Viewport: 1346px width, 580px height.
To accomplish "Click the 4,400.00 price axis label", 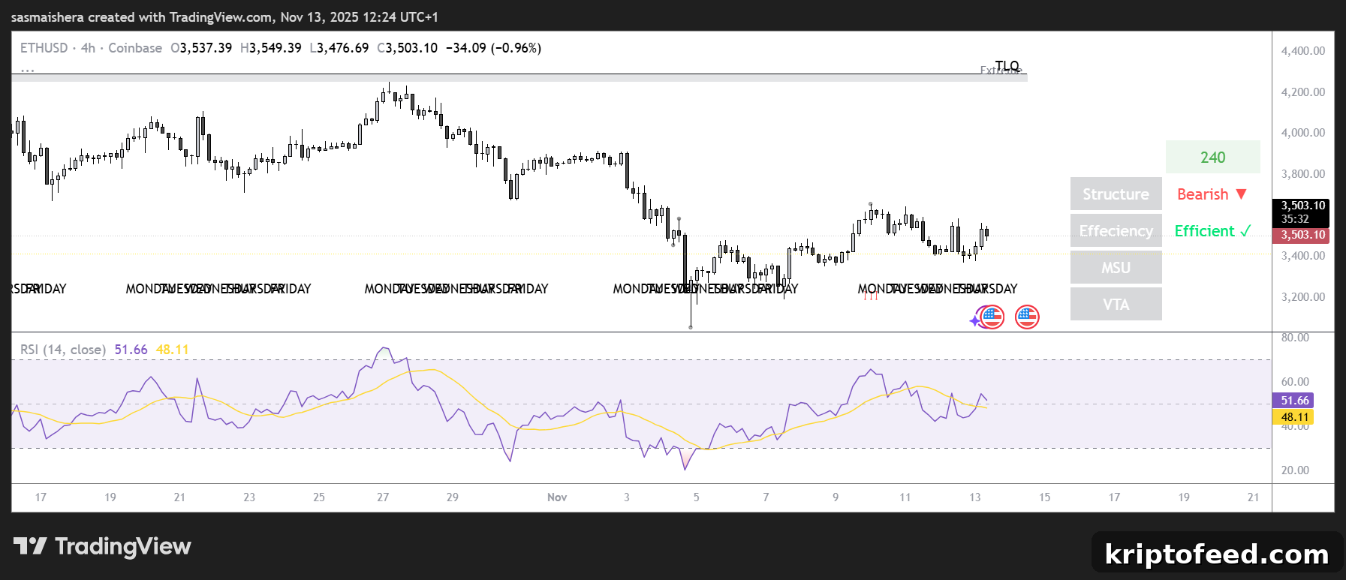I will [1303, 51].
